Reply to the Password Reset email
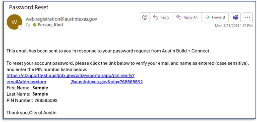The width and height of the screenshot is (257, 122). 161,17
